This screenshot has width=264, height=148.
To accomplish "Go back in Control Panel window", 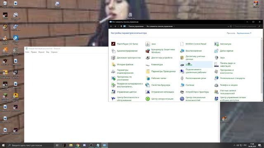I will point(111,26).
